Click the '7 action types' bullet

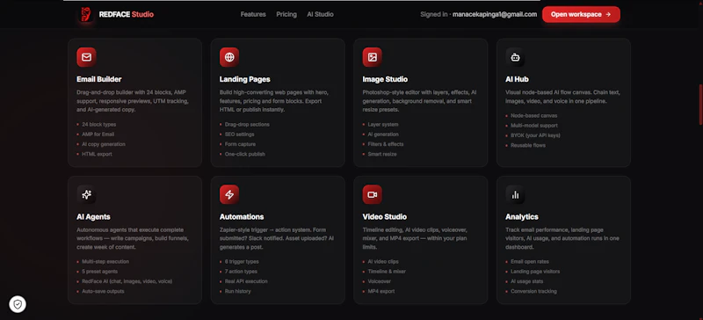click(x=238, y=272)
